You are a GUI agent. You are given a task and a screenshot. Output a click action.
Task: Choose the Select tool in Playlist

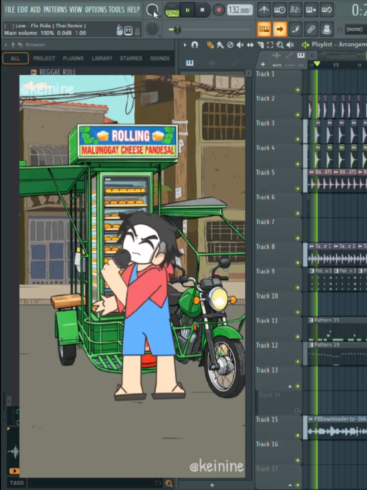[x=270, y=45]
